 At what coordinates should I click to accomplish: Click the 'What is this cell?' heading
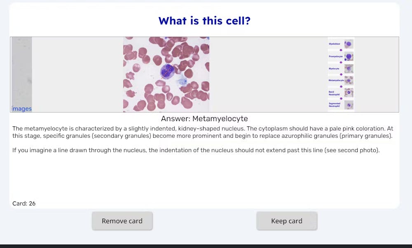[204, 21]
